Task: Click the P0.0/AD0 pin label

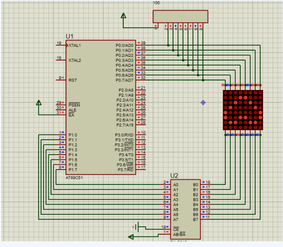Action: (x=125, y=45)
